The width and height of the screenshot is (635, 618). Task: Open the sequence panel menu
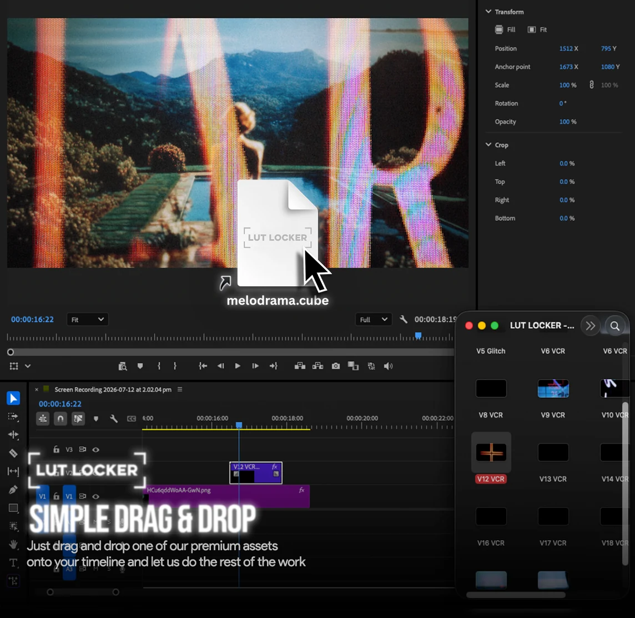point(180,389)
